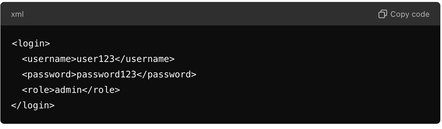Click the "Copy code" button text
Image resolution: width=442 pixels, height=129 pixels.
410,14
